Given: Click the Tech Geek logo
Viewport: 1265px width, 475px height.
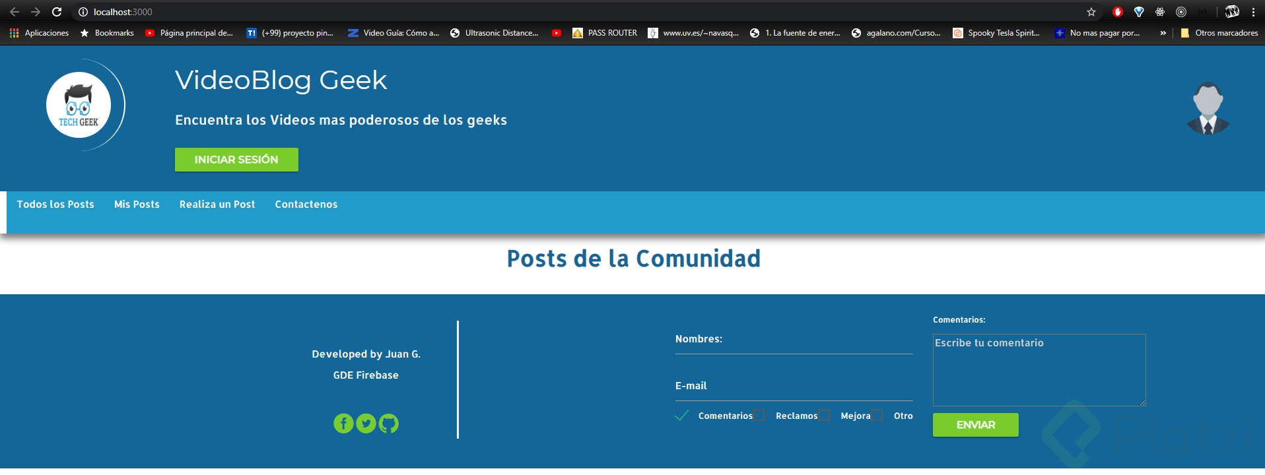Looking at the screenshot, I should (79, 105).
